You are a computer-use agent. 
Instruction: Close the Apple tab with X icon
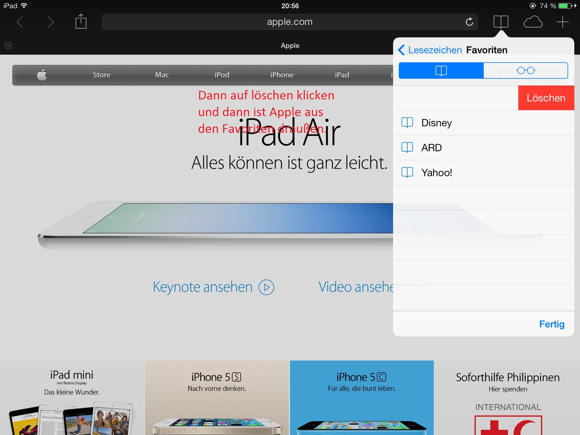[8, 46]
